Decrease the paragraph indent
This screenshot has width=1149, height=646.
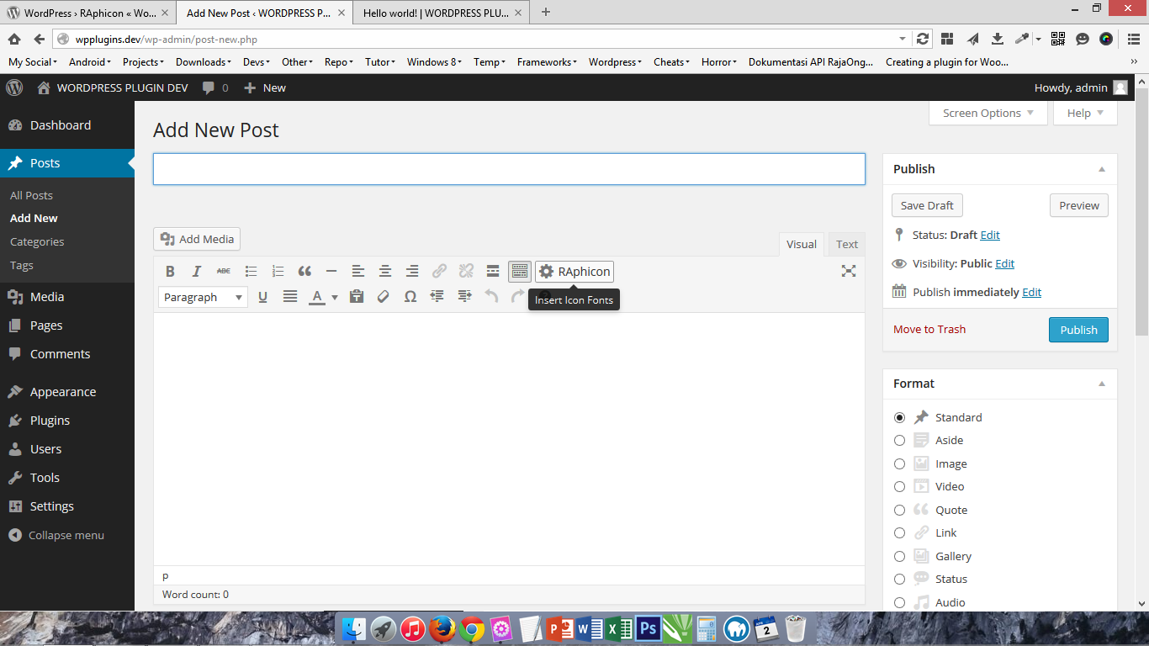(x=437, y=297)
